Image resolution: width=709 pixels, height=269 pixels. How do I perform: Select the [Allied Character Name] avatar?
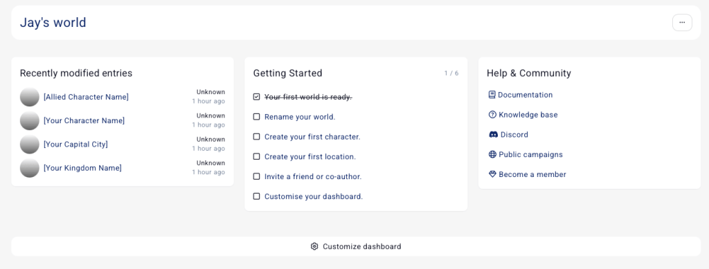pos(29,97)
